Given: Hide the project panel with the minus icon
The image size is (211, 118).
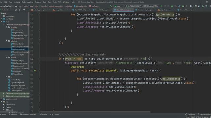Looking at the screenshot, I should coord(28,10).
